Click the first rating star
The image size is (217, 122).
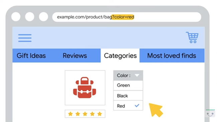(70, 114)
